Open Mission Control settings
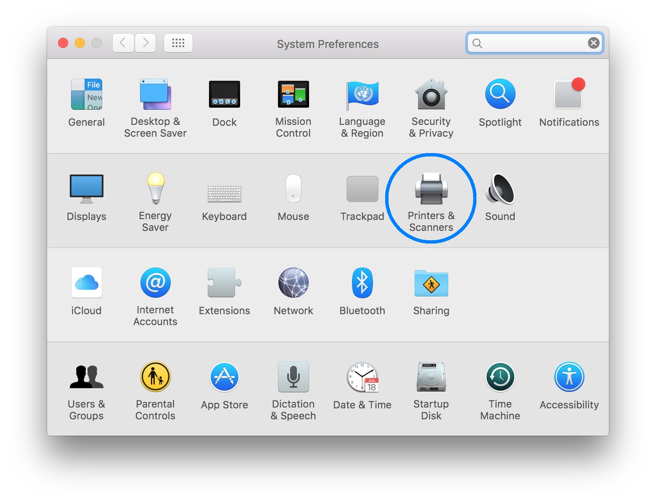The image size is (656, 503). click(x=294, y=109)
